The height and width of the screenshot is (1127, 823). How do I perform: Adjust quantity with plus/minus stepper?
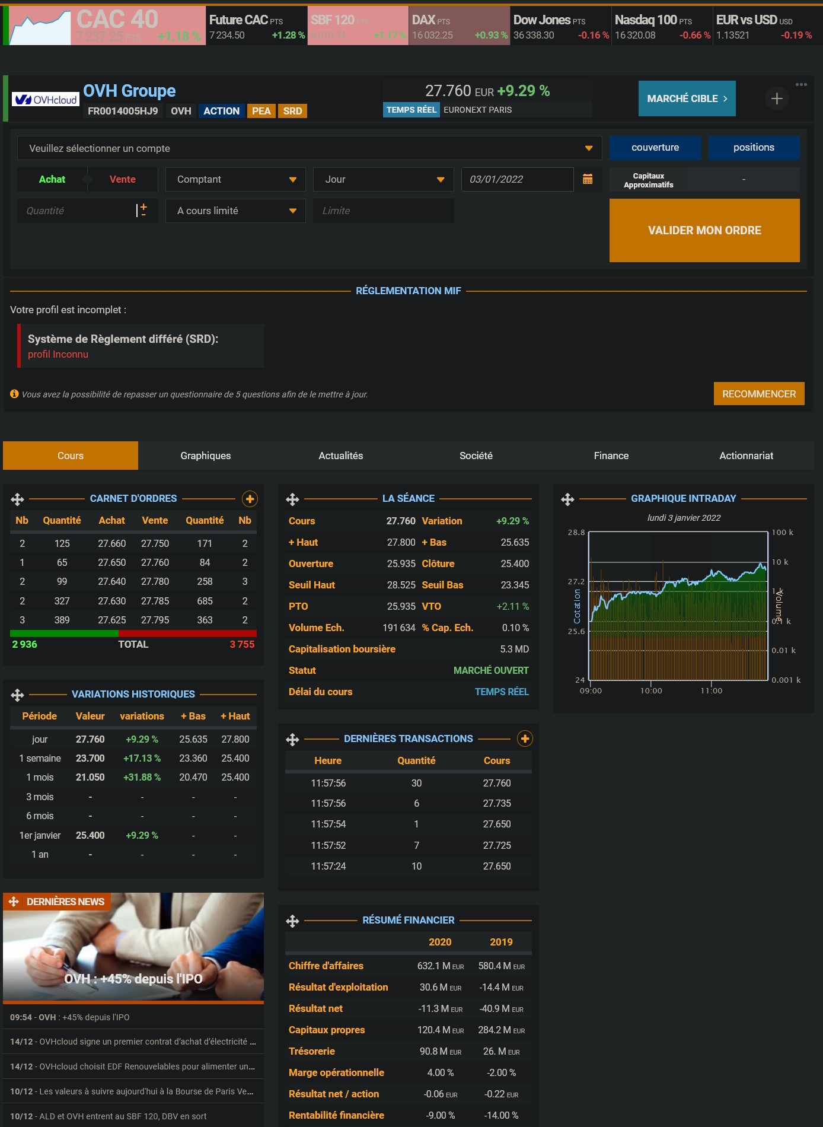143,210
